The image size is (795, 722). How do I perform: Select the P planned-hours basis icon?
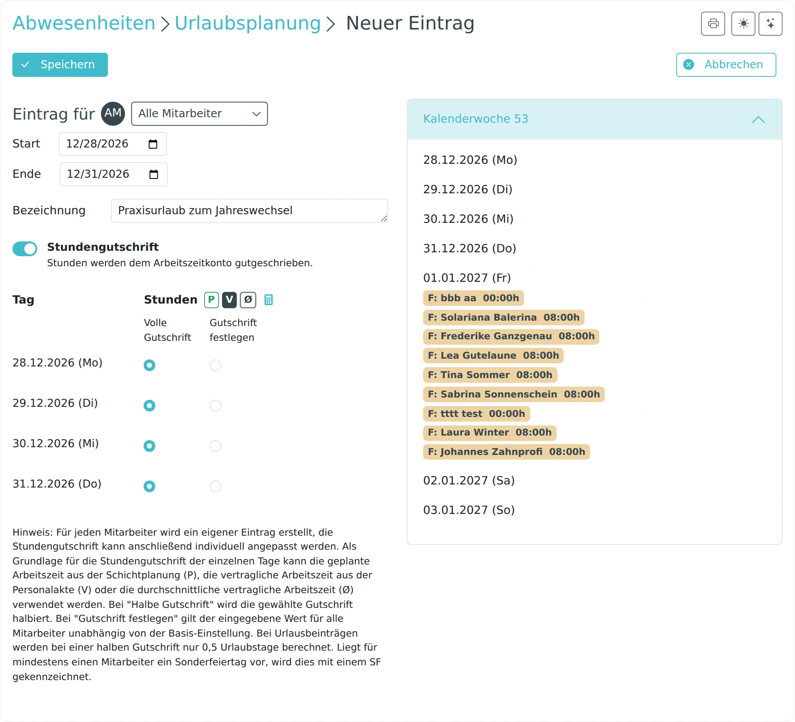[x=212, y=300]
